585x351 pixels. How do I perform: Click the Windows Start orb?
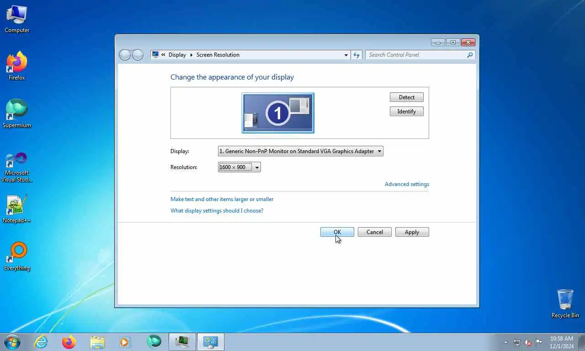click(12, 342)
